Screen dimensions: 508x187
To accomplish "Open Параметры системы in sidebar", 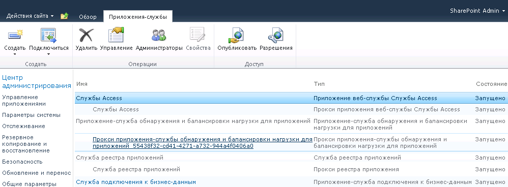I will coord(31,115).
